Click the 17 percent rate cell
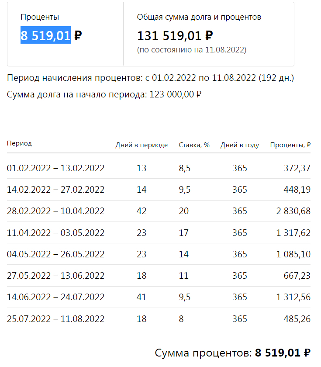The width and height of the screenshot is (321, 367). tap(183, 232)
